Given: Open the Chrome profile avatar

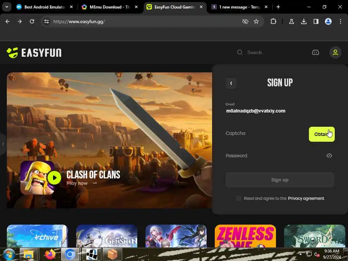Looking at the screenshot, I should (x=328, y=21).
